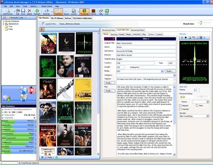
Task: Open the Add Movies dropdown arrow
Action: [x=14, y=11]
